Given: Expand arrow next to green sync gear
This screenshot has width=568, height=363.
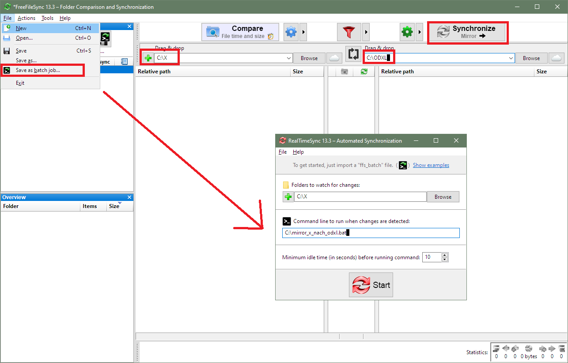Looking at the screenshot, I should [x=420, y=32].
